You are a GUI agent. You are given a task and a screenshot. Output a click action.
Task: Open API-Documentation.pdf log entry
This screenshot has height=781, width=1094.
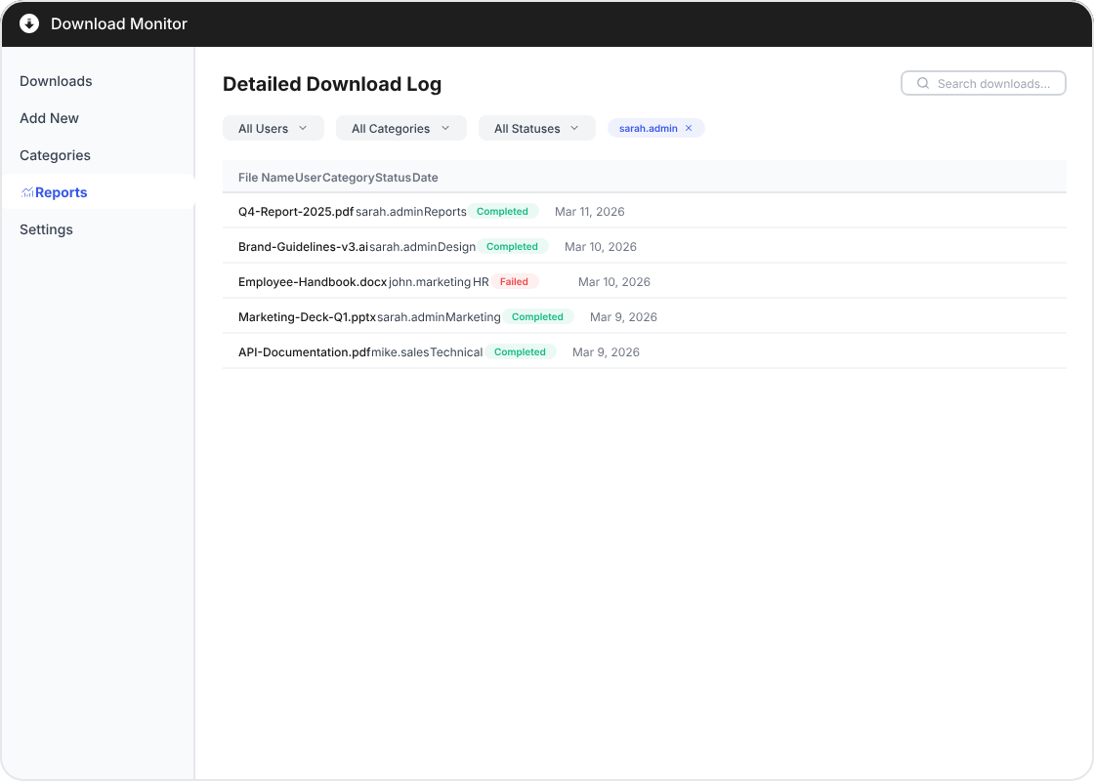pos(304,352)
